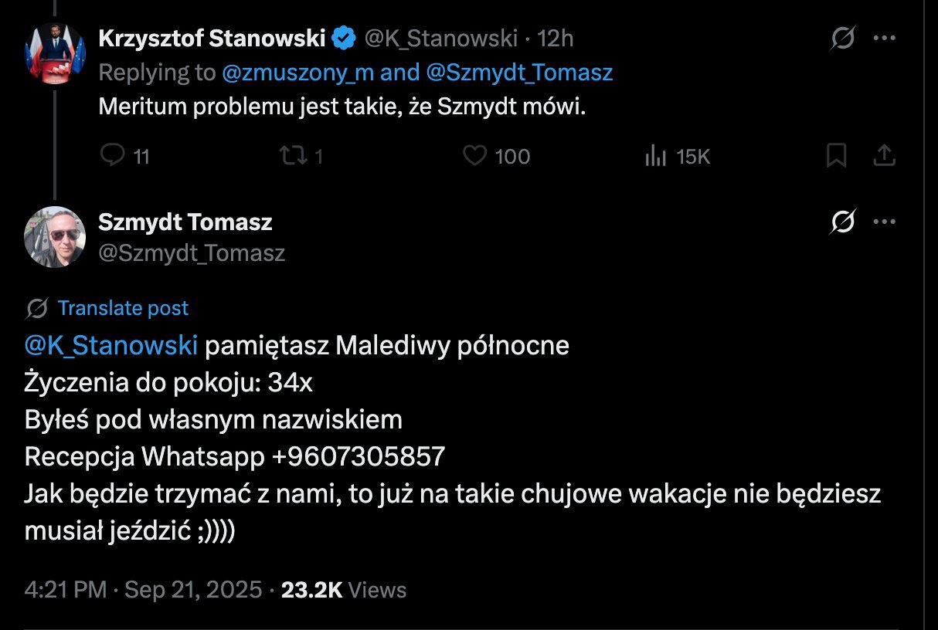Click Szmydt Tomasz display name
938x630 pixels.
coord(185,222)
